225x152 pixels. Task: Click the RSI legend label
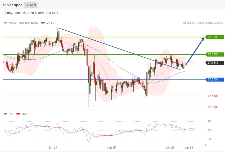[x=11, y=114]
